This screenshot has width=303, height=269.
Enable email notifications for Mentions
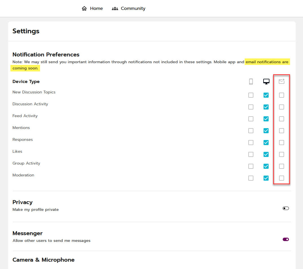click(x=282, y=131)
